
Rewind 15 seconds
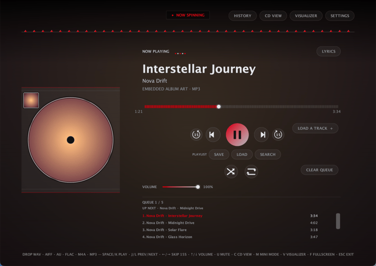point(196,134)
